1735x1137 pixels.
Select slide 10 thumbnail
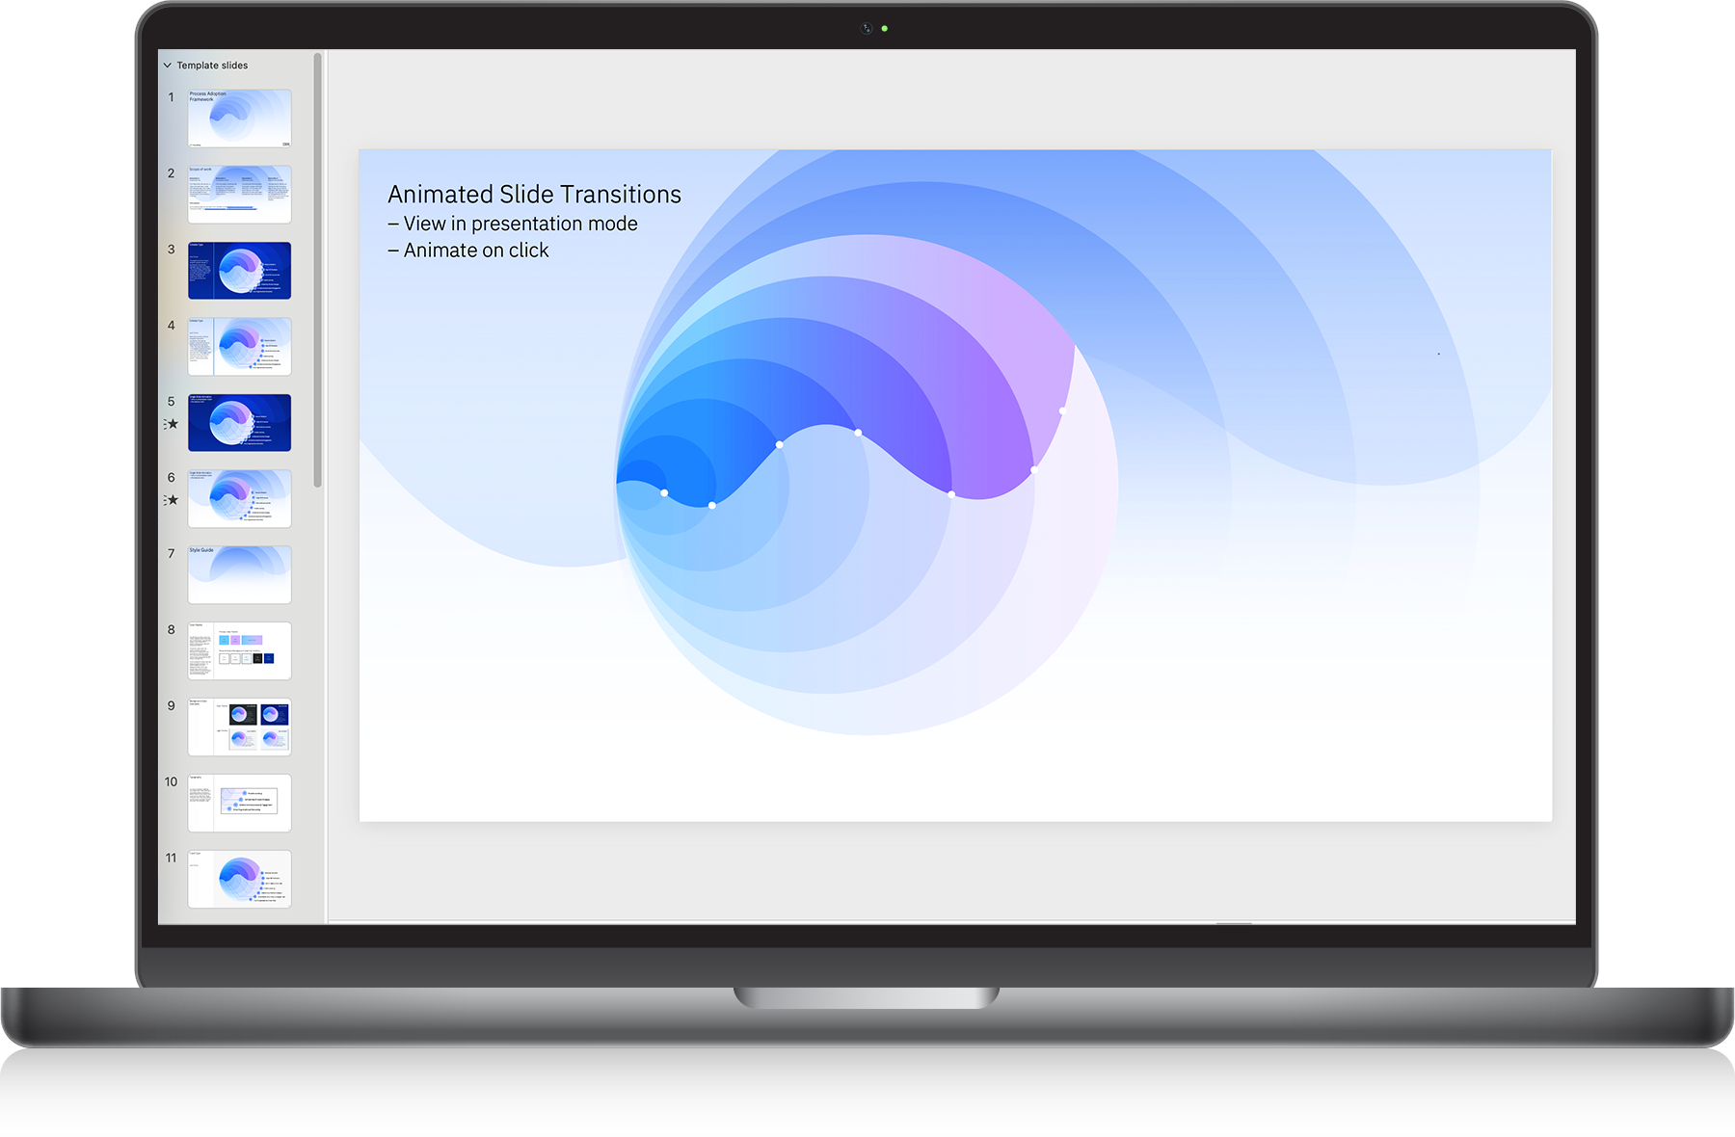point(239,803)
